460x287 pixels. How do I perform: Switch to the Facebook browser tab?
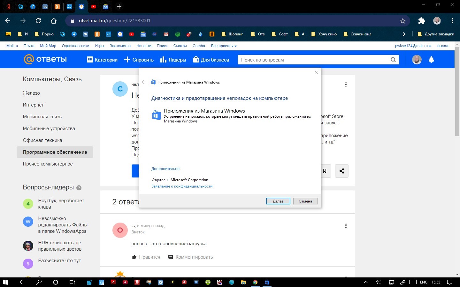(x=33, y=6)
